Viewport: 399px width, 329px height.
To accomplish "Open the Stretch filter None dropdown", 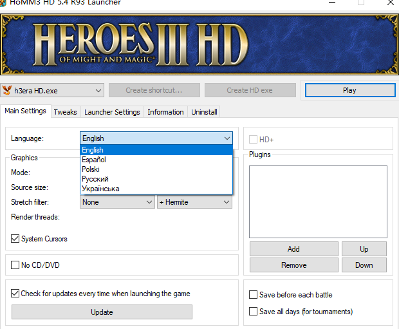I will [x=117, y=202].
